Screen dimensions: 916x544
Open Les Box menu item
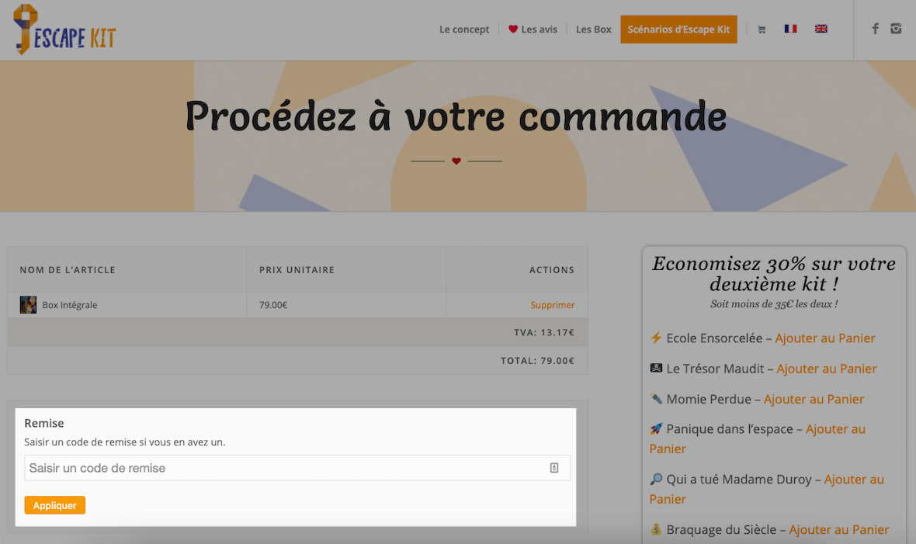tap(594, 29)
